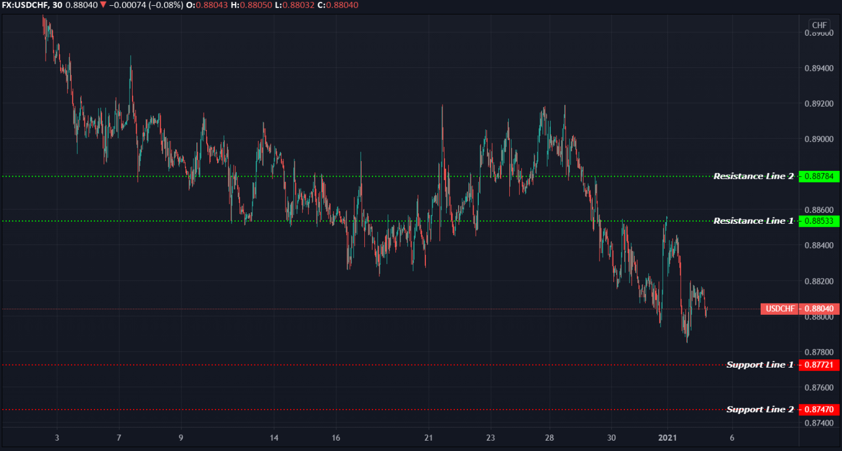The width and height of the screenshot is (842, 451).
Task: Click the green 0.88784 price tag
Action: [x=819, y=176]
